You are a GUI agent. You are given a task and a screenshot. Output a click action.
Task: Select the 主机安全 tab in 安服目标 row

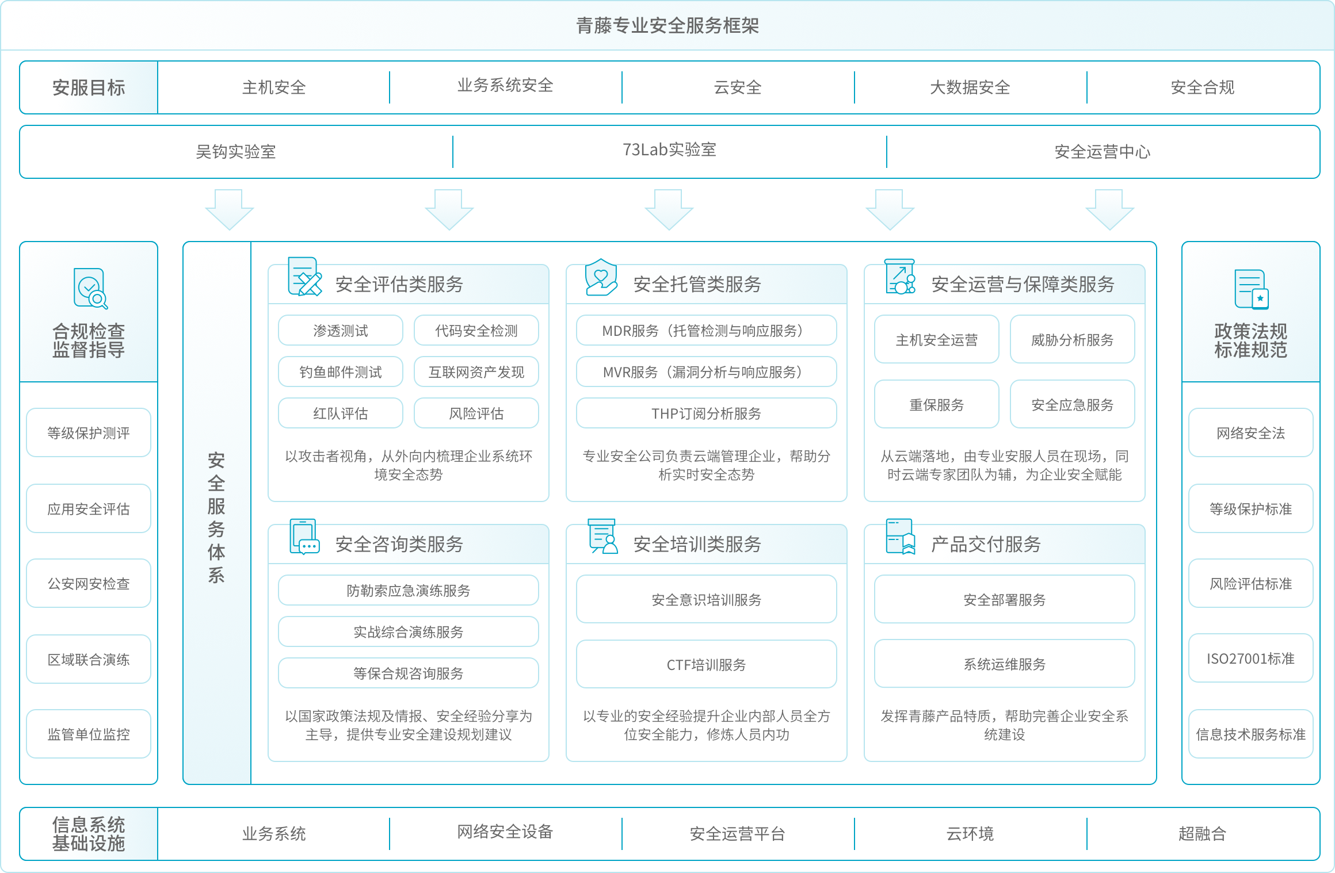click(273, 87)
